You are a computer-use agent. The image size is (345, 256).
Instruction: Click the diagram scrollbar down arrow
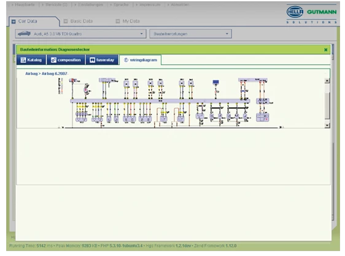click(327, 125)
